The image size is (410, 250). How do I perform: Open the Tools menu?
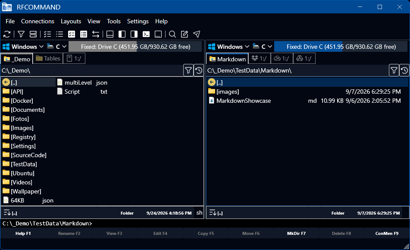pyautogui.click(x=114, y=21)
